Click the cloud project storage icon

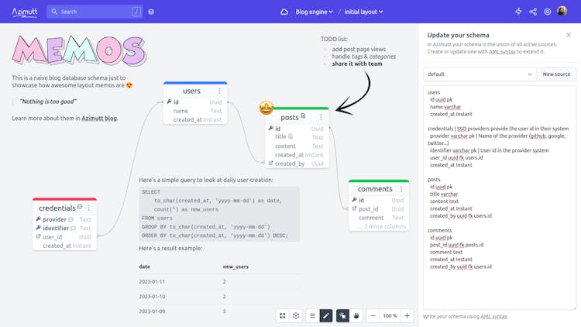(x=284, y=12)
